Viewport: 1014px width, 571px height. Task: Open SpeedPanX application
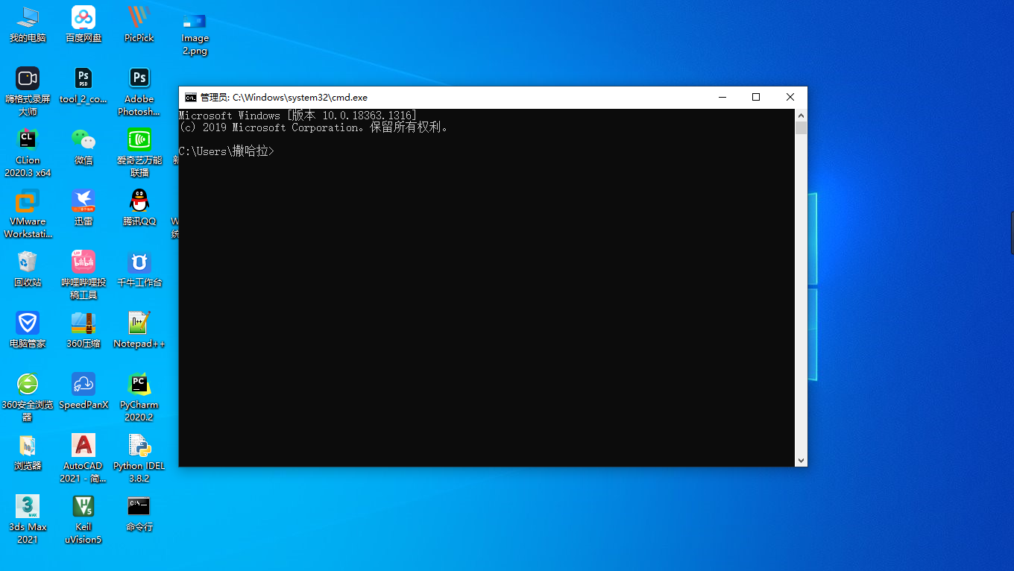tap(83, 388)
